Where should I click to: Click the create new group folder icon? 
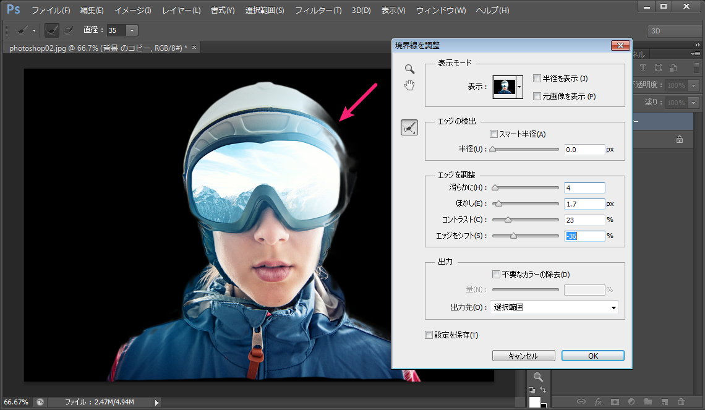pos(647,402)
